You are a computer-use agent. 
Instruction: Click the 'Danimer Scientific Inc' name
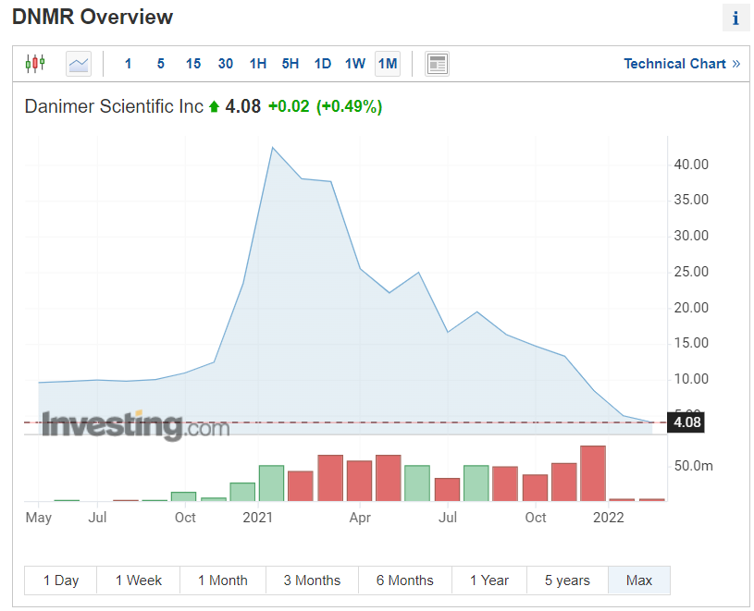[x=114, y=106]
